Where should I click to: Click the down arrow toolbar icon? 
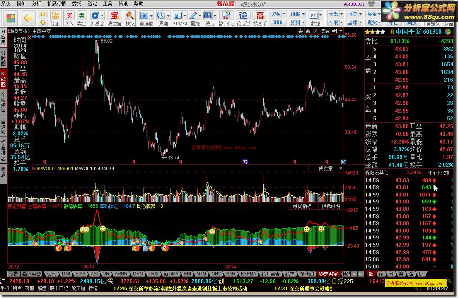[x=43, y=22]
